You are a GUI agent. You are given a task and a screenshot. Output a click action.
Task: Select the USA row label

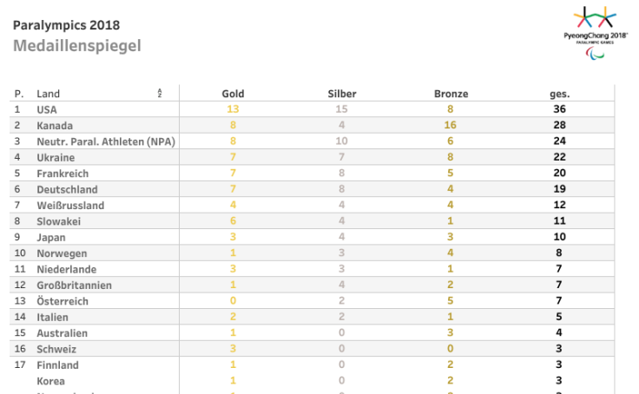[x=47, y=109]
